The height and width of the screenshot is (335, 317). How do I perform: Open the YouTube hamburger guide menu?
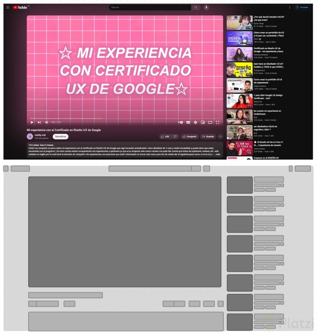coord(8,7)
